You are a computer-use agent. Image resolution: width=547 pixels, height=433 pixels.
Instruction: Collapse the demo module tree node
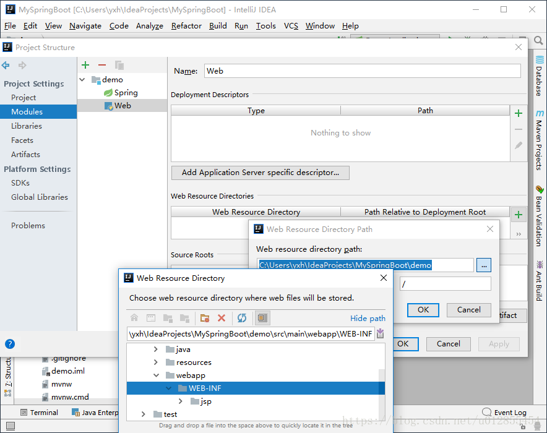click(82, 80)
